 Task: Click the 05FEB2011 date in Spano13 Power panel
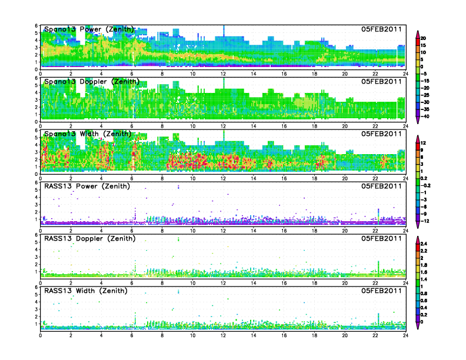381,29
